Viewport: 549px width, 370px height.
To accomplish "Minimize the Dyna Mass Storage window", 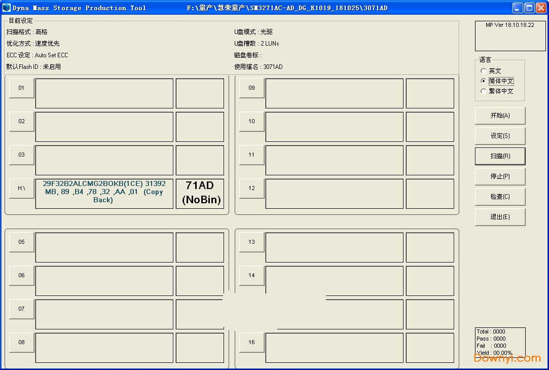I will pyautogui.click(x=517, y=8).
